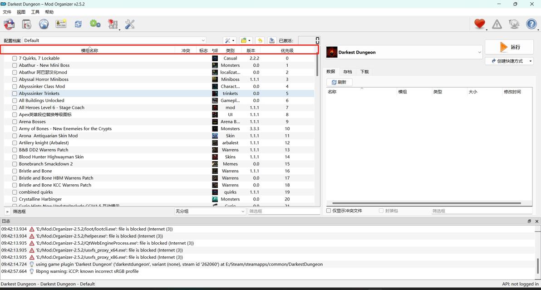
Task: Switch to the 下载 tab
Action: 364,72
